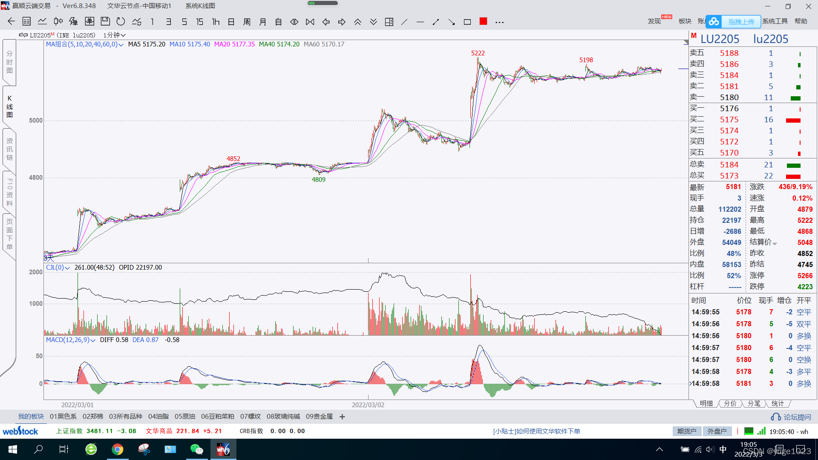Select the line segment drawing tool

click(x=436, y=22)
